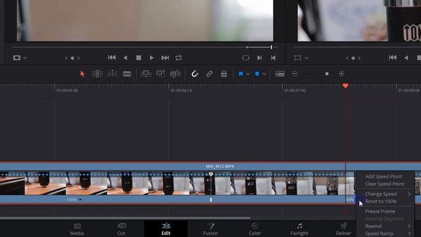Viewport: 421px width, 237px height.
Task: Choose Freeze Frame from menu
Action: click(x=380, y=211)
